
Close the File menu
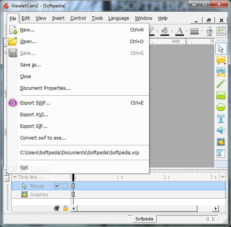(x=13, y=18)
